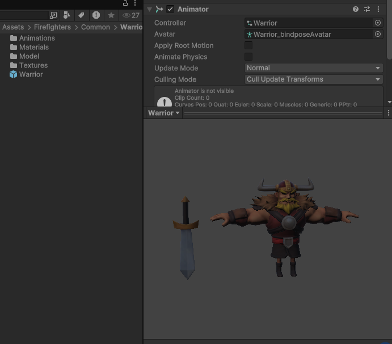Open favorites star icon
Screen dimensions: 392x344
[x=111, y=15]
